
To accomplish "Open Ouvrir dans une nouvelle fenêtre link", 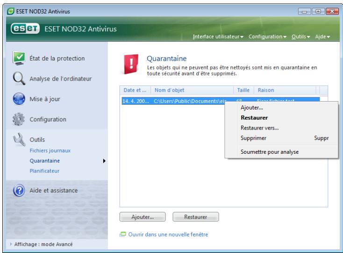I will point(168,234).
